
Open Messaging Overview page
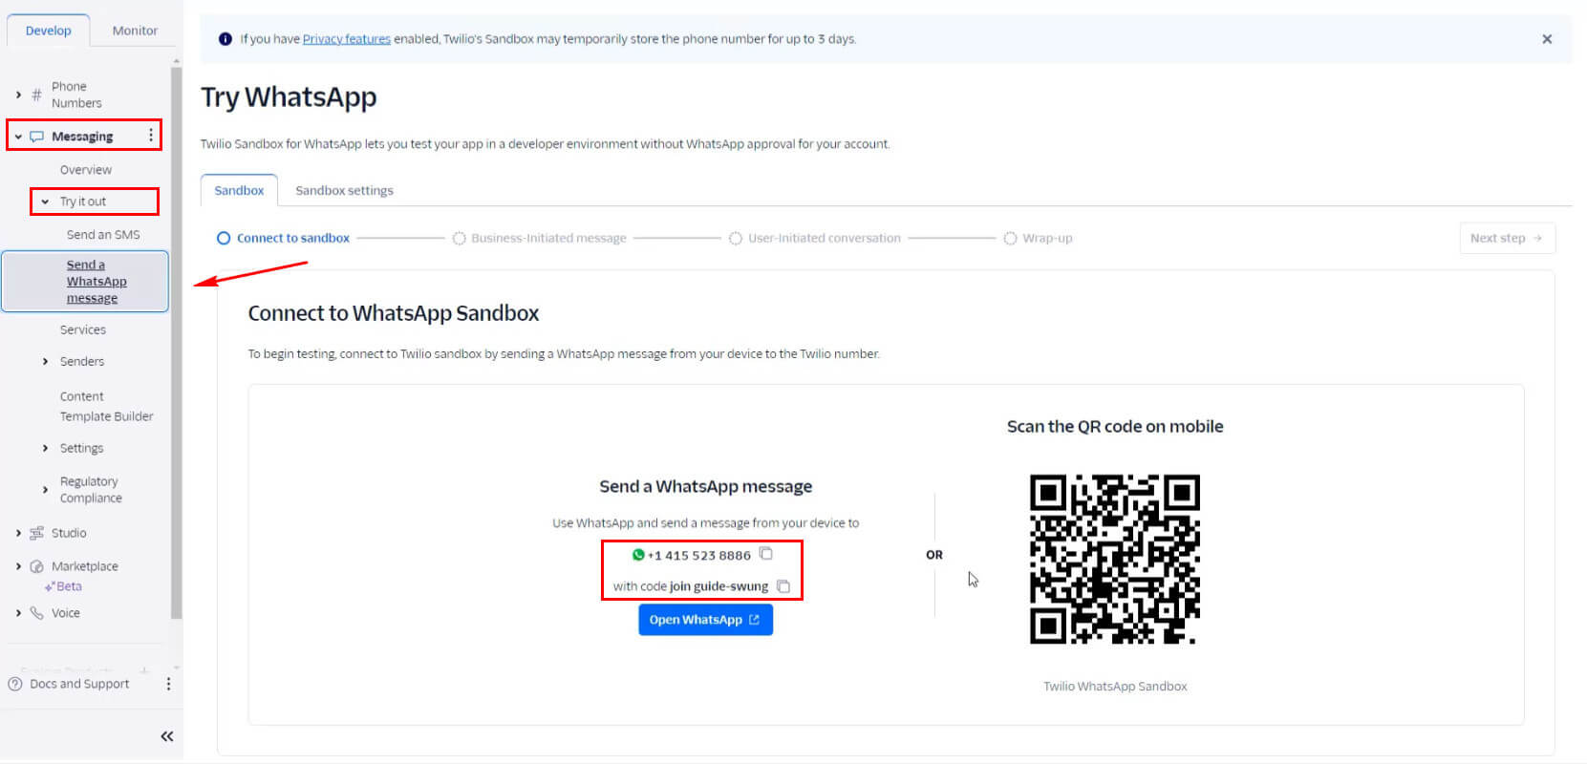[86, 170]
